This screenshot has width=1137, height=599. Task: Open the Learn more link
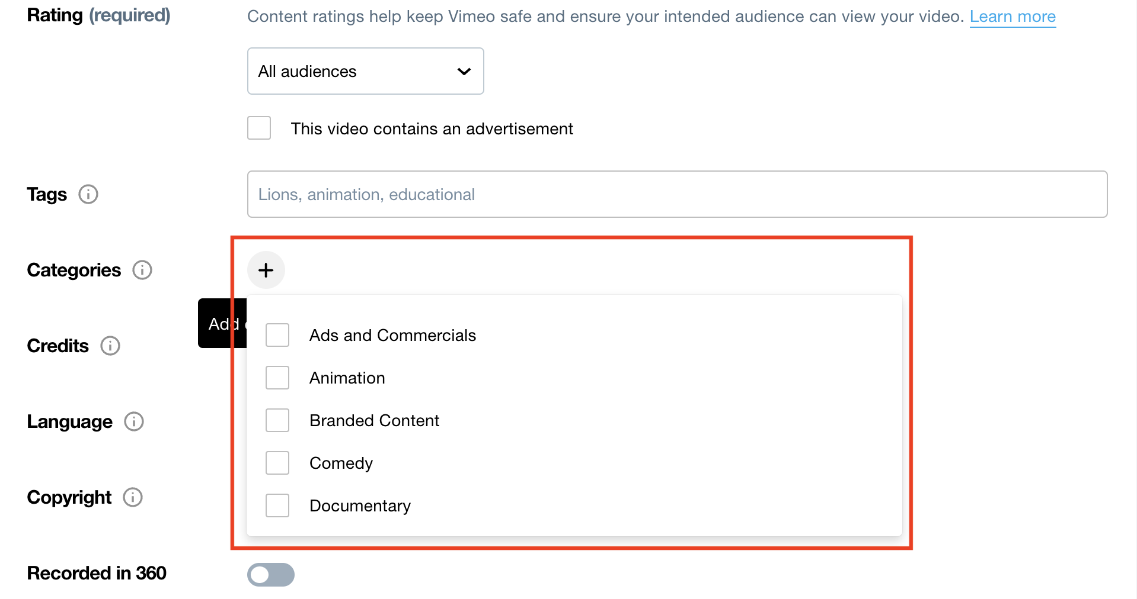(1013, 17)
